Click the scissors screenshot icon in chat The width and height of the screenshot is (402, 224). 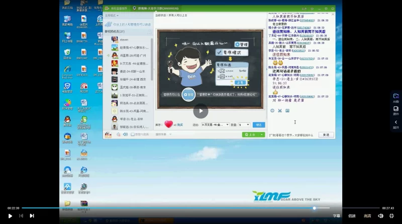(280, 111)
